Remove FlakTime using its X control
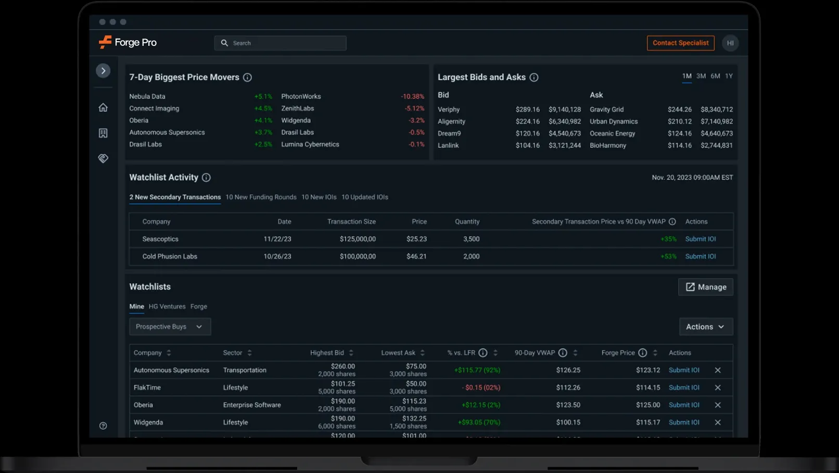The width and height of the screenshot is (839, 473). [x=718, y=388]
